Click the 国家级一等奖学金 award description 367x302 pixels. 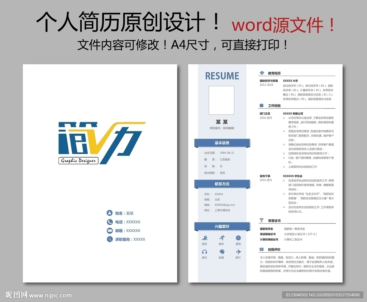(x=295, y=229)
